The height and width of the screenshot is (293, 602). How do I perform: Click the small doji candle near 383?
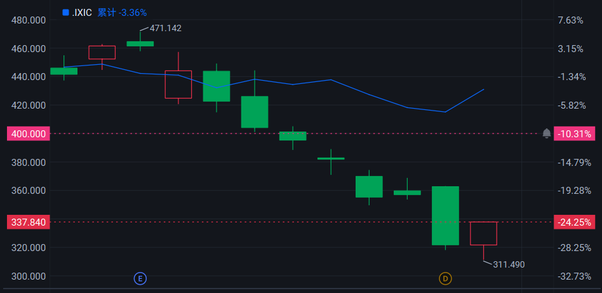coord(331,158)
